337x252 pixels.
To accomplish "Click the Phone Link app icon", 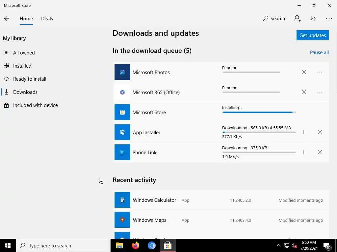I will tap(122, 152).
